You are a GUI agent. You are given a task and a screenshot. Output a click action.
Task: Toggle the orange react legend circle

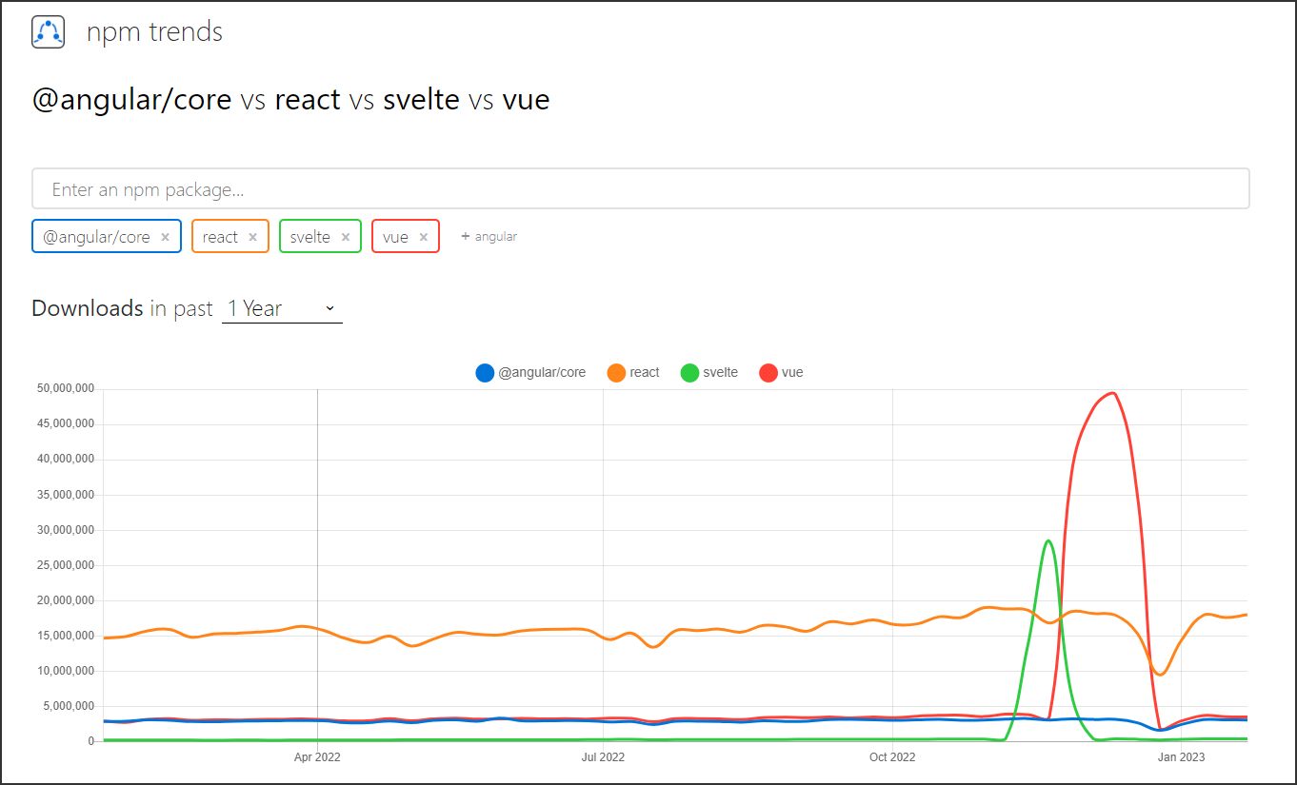click(x=616, y=373)
